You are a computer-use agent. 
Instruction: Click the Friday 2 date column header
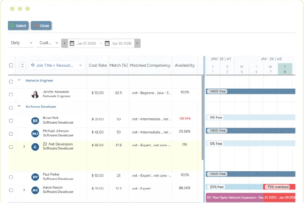[x=227, y=69]
